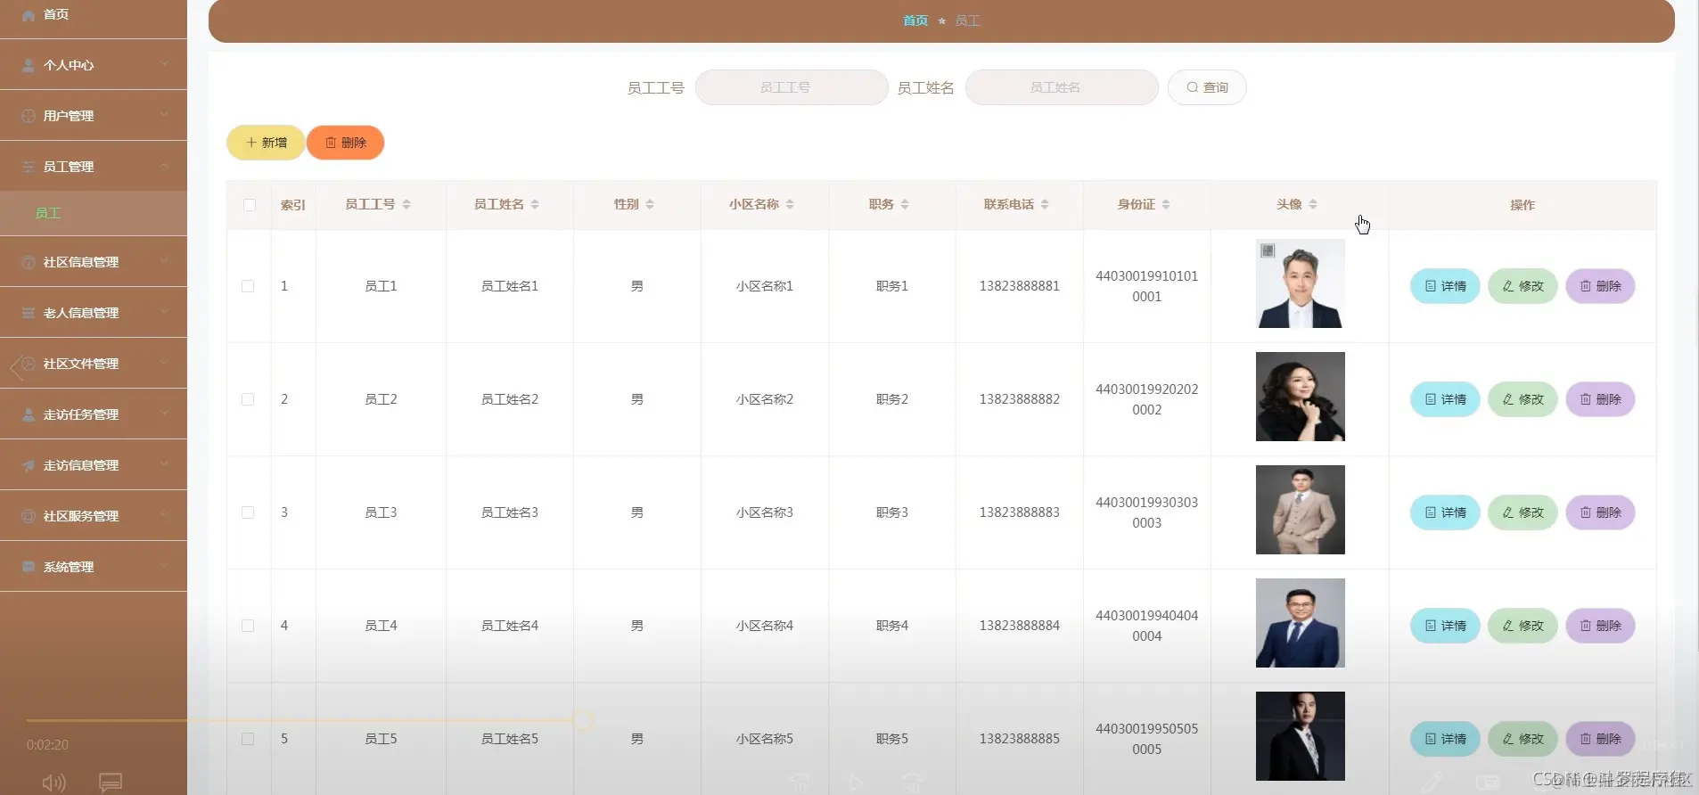Screen dimensions: 1699x795
Task: Sort by 员工工号 column arrows
Action: (406, 204)
